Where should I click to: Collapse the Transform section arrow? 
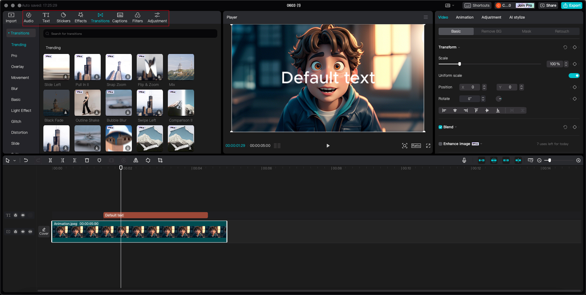point(459,48)
